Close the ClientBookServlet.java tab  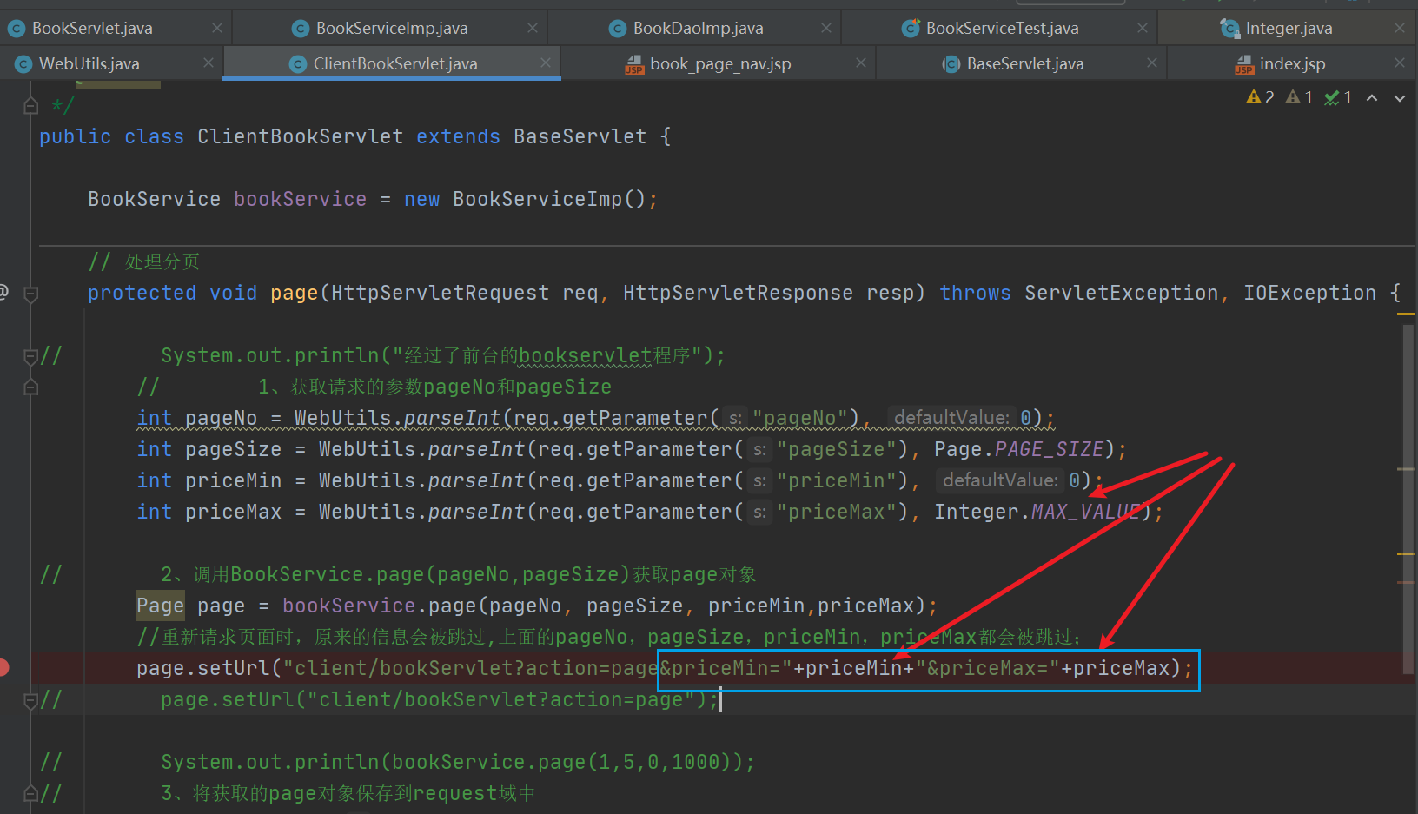tap(546, 63)
